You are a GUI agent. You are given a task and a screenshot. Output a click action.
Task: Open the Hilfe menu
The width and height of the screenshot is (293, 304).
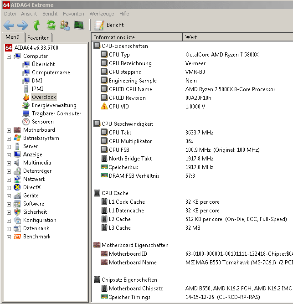click(x=124, y=14)
